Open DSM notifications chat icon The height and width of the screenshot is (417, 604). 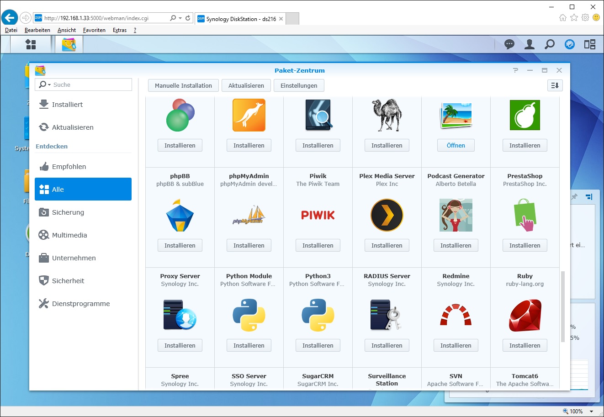pos(509,44)
